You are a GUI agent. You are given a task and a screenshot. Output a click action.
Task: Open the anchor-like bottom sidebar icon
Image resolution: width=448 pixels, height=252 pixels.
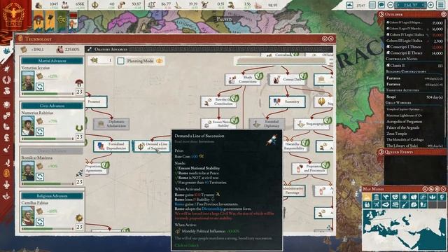(x=6, y=196)
